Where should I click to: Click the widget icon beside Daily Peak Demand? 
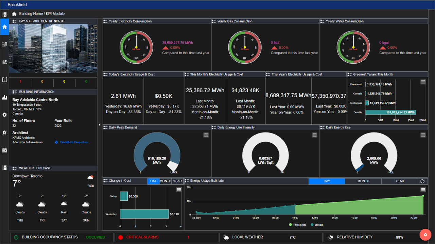coord(106,127)
